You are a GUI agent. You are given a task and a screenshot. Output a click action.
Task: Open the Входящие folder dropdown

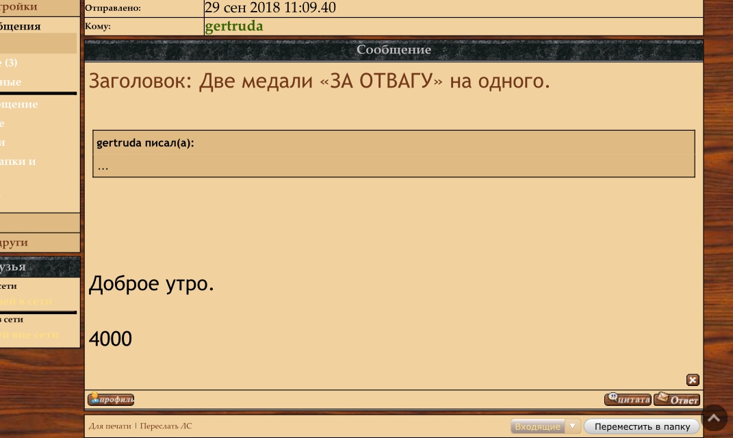pyautogui.click(x=537, y=426)
